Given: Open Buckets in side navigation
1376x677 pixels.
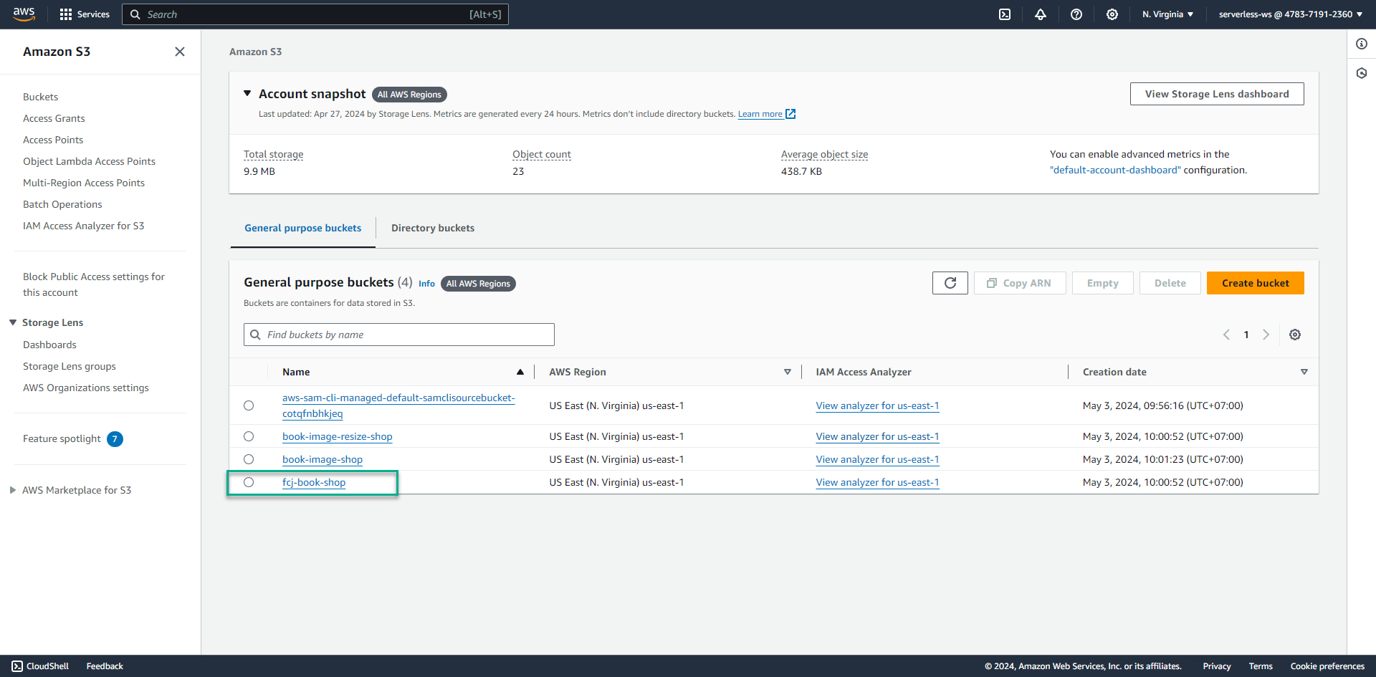Looking at the screenshot, I should [x=41, y=97].
